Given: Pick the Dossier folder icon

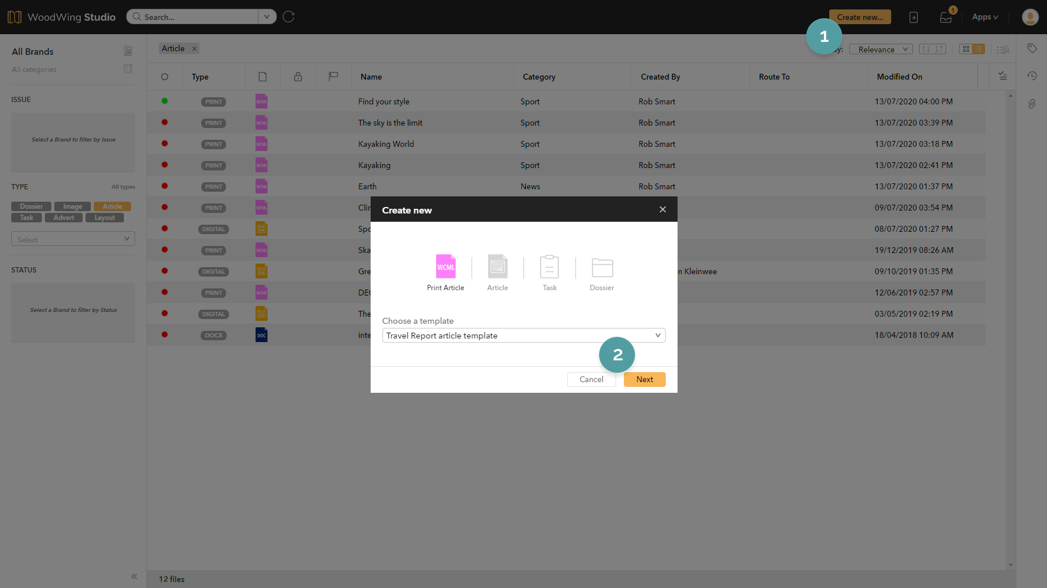Looking at the screenshot, I should coord(602,267).
